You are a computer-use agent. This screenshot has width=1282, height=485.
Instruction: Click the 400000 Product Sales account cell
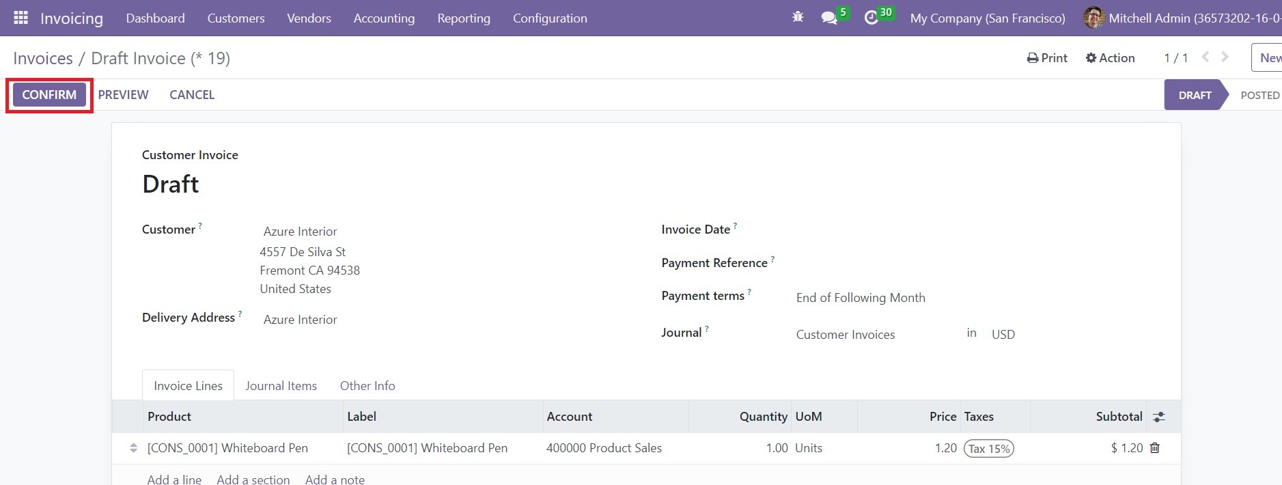tap(604, 448)
